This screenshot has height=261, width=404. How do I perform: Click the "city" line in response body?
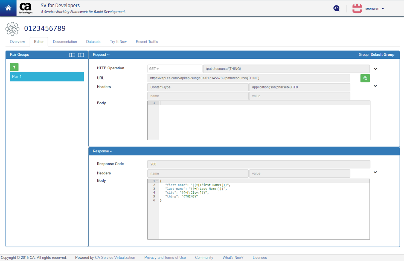pos(187,192)
